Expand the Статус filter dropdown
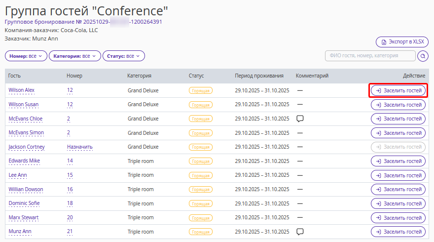The image size is (434, 242). [x=124, y=56]
